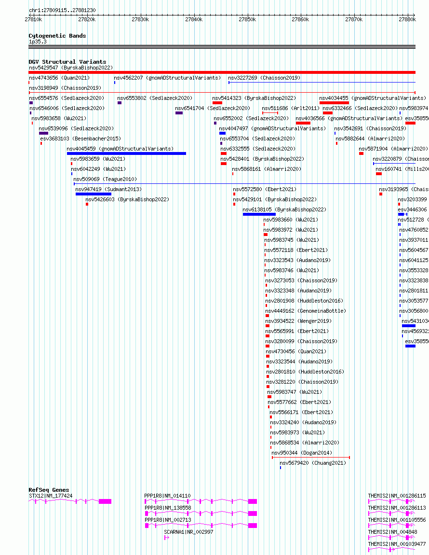Click nsv6552002 (Sedlazeck2020) label

coord(252,118)
